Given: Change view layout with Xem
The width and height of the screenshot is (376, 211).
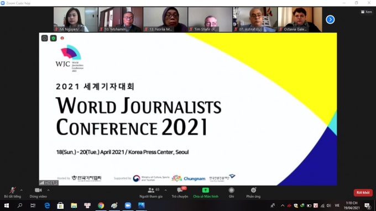Looking at the screenshot, I should tap(367, 12).
